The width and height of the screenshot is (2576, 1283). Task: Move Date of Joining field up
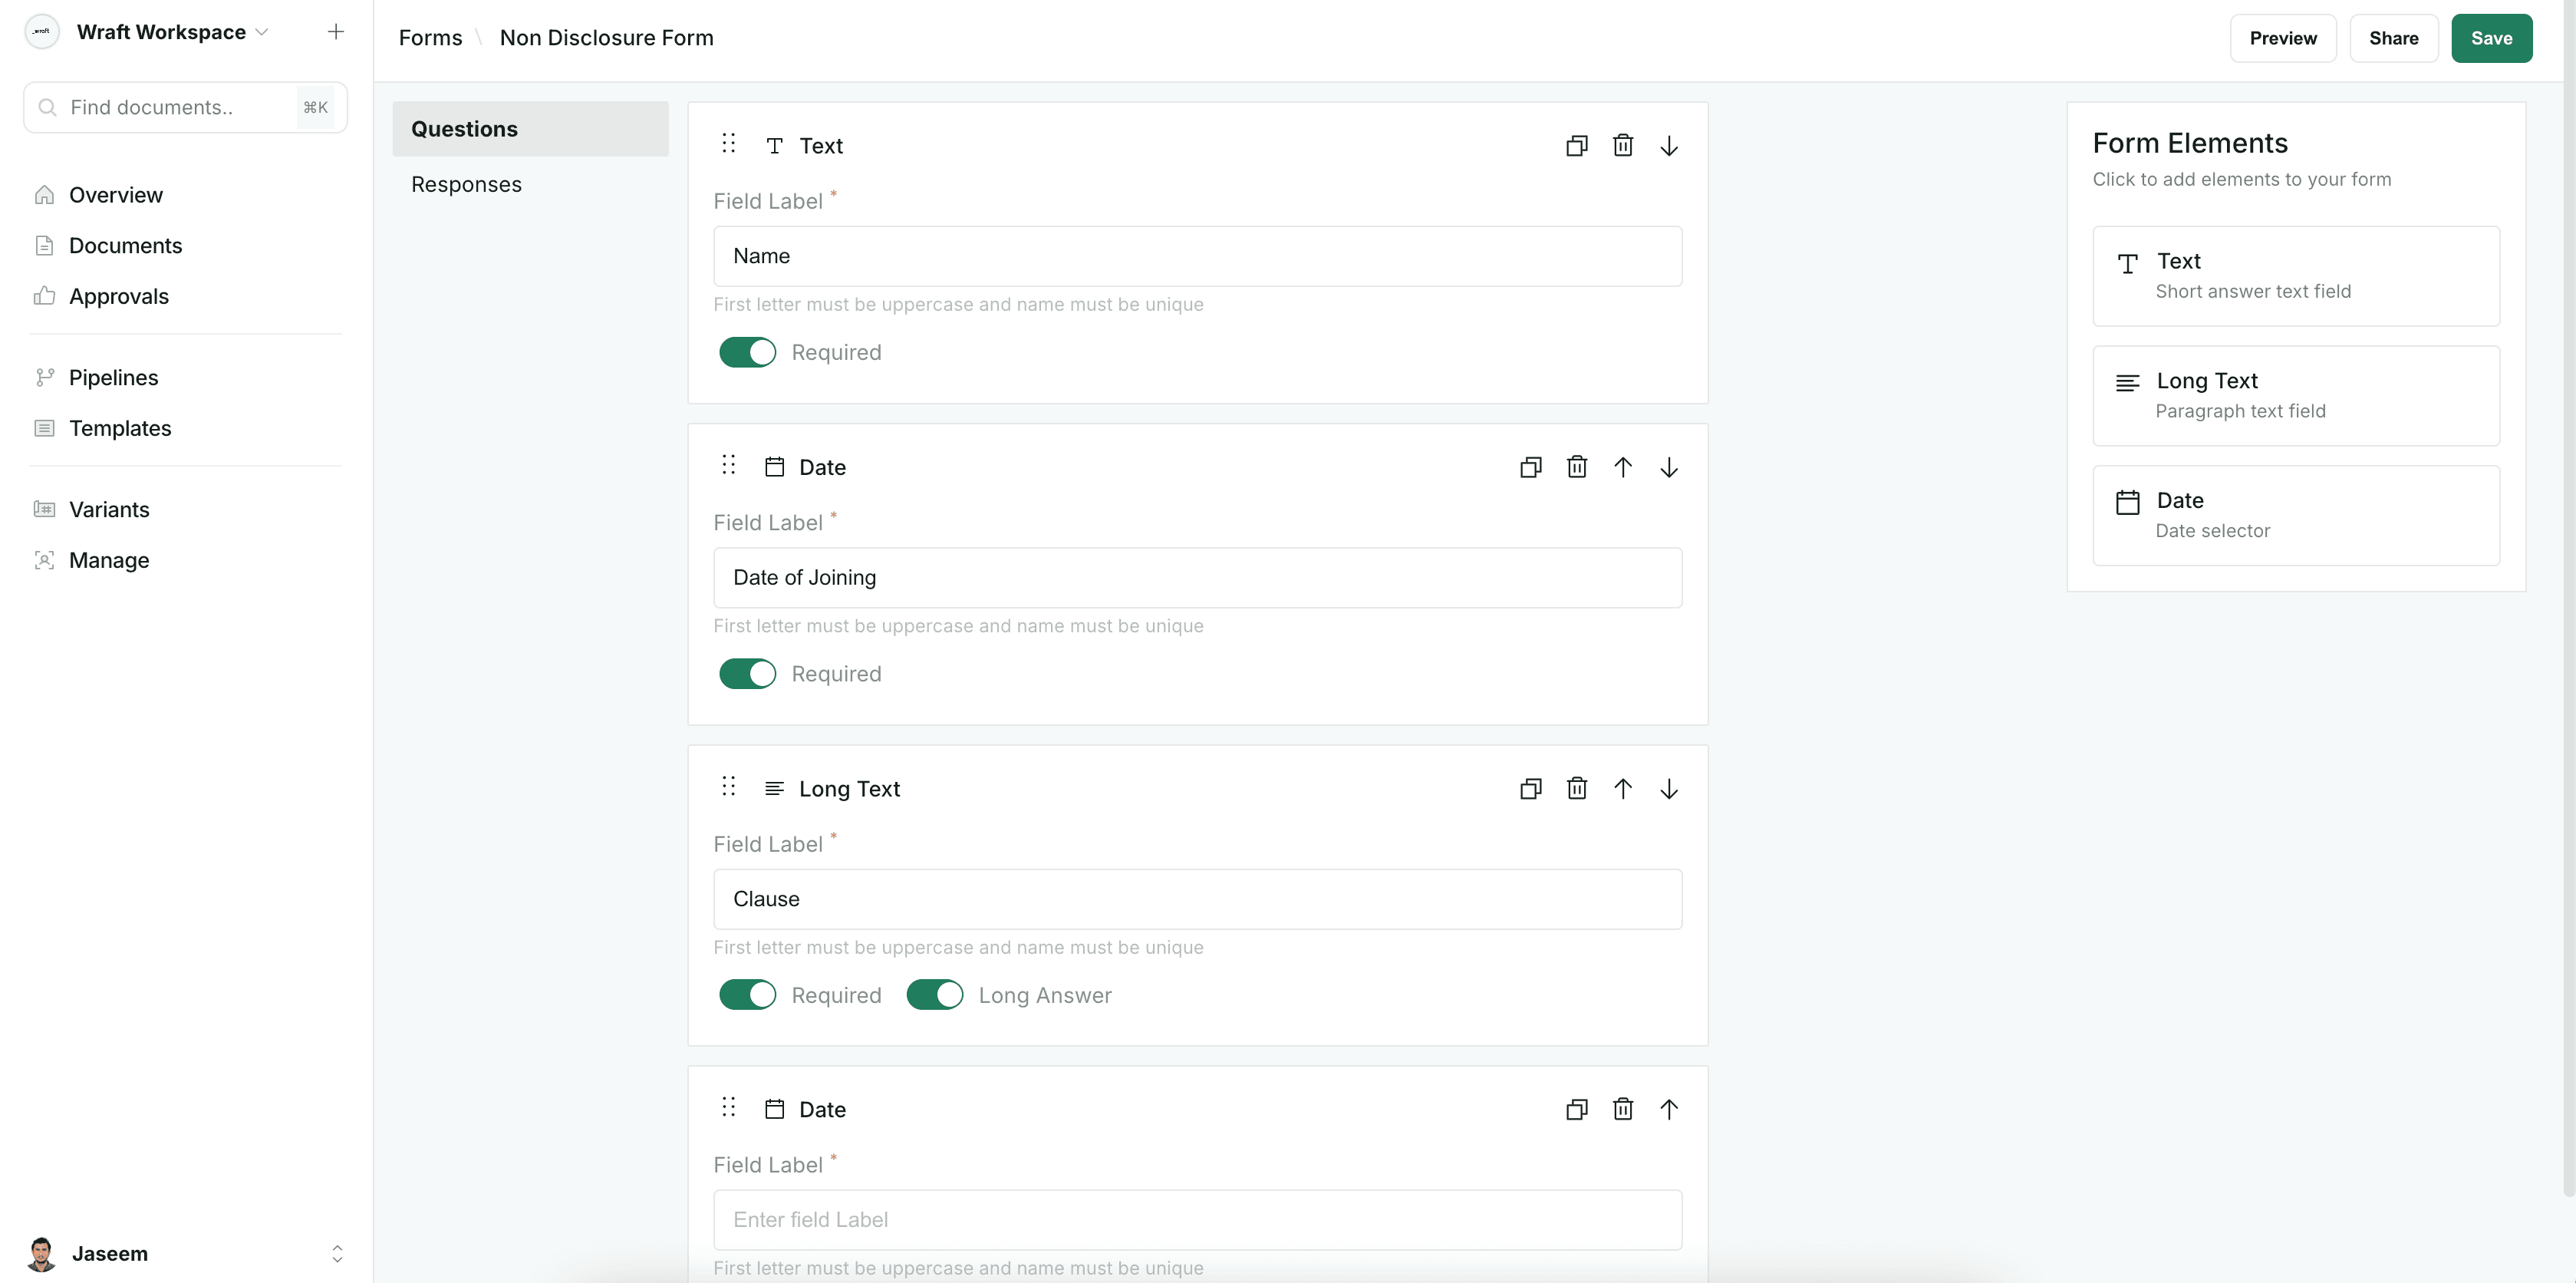point(1622,467)
